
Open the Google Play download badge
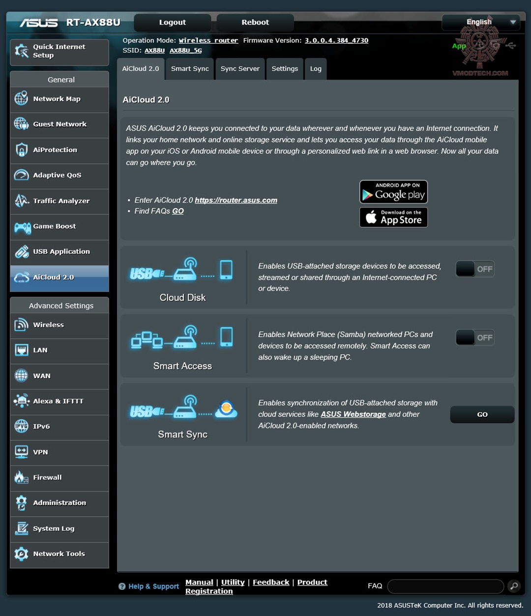[394, 192]
